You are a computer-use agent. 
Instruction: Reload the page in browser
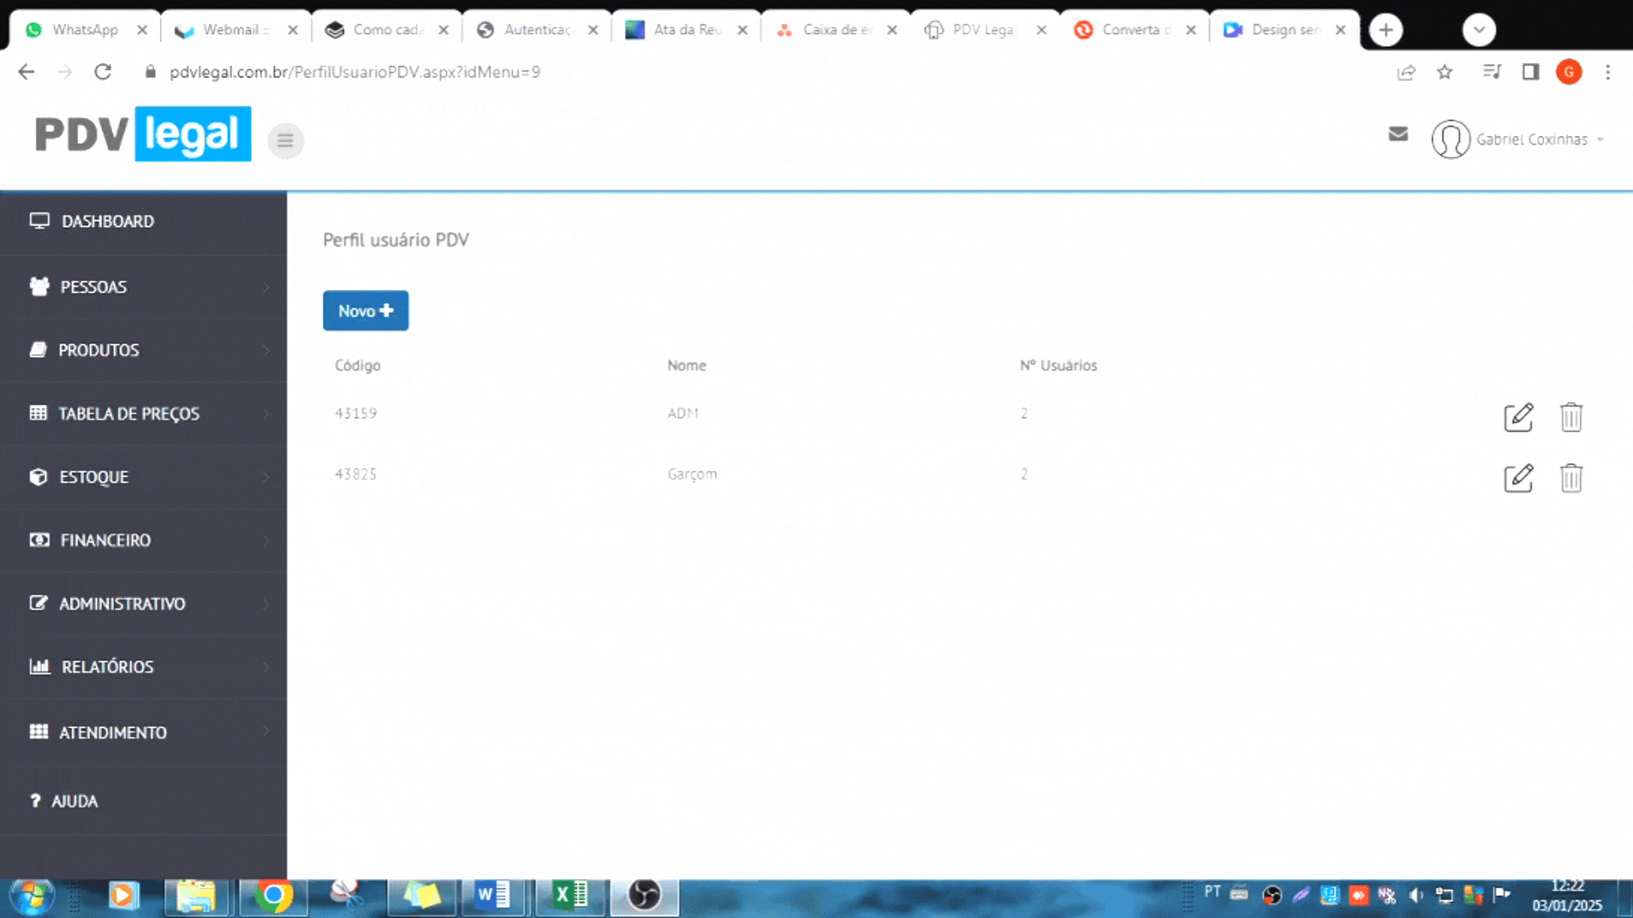click(x=103, y=72)
